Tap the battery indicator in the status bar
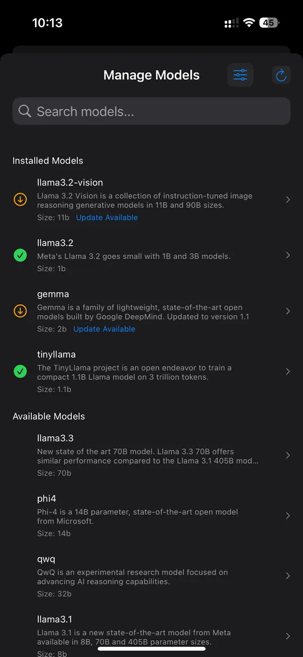Viewport: 303px width, 657px height. pyautogui.click(x=269, y=22)
